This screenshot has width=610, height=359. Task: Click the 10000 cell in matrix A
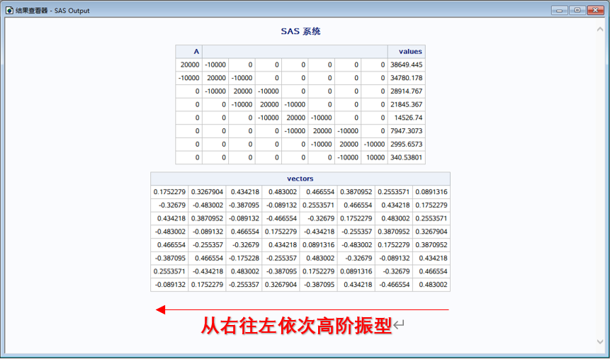click(374, 157)
